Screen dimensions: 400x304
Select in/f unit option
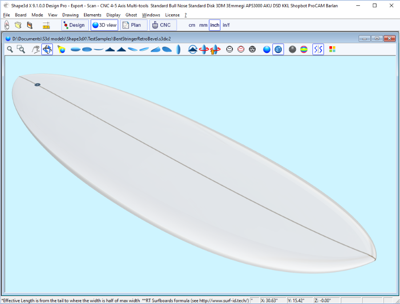(226, 25)
